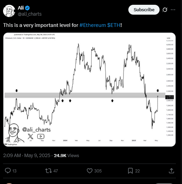Open the Ethereum chart image
182x184 pixels.
90,90
